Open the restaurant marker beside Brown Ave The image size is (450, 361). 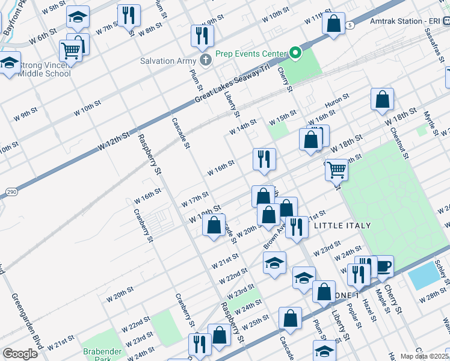(297, 229)
